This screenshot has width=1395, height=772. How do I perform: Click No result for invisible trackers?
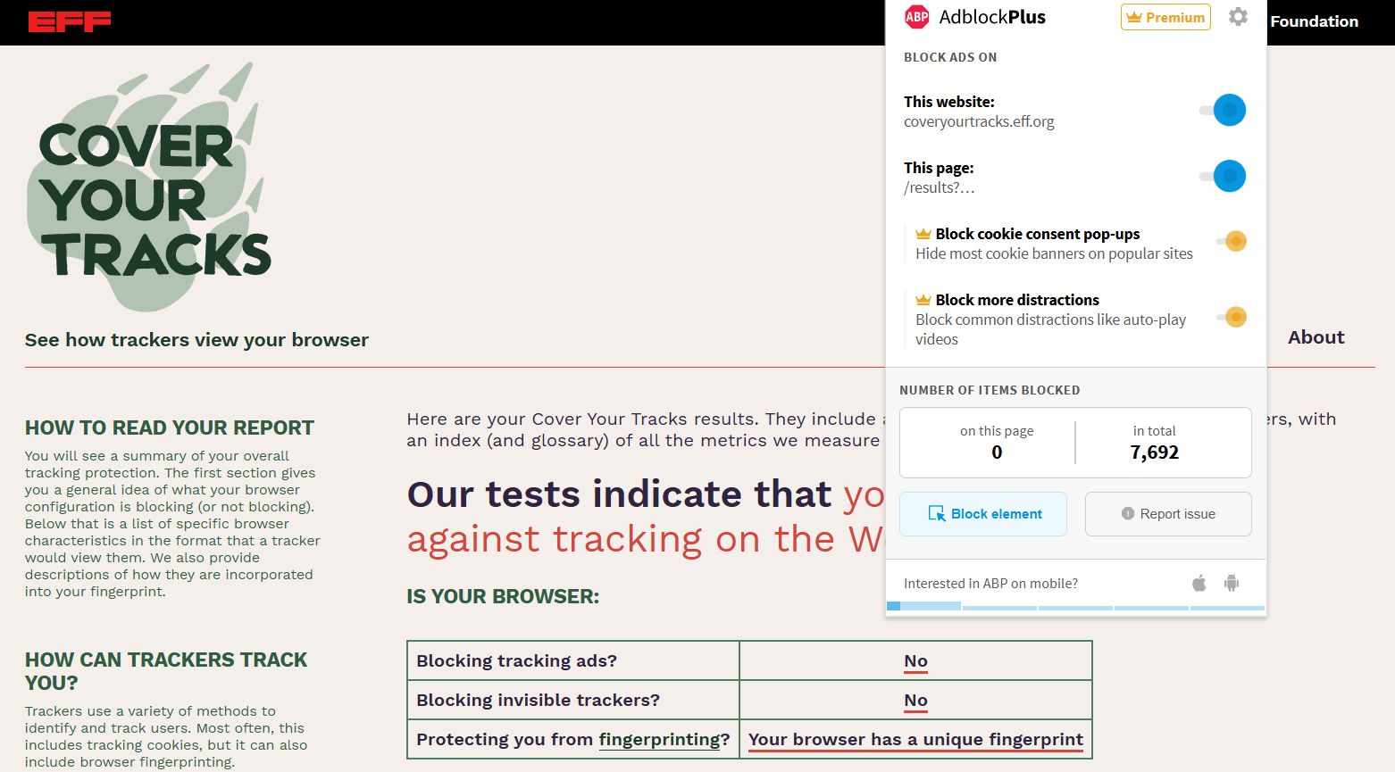coord(915,701)
